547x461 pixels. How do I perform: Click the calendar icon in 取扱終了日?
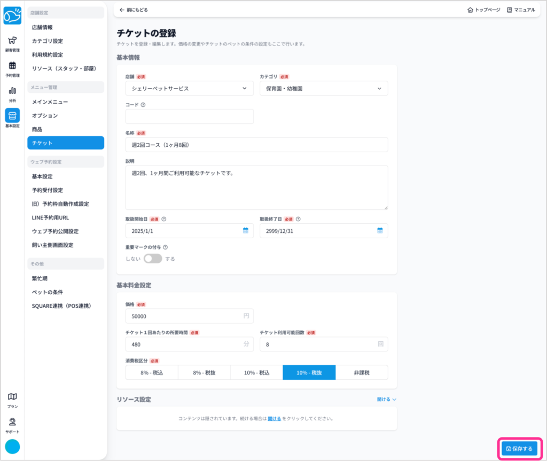pyautogui.click(x=380, y=231)
